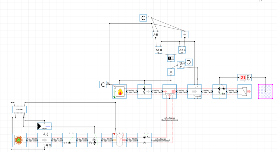Click red lock icon on storage tank
277x152 pixels.
114,134
